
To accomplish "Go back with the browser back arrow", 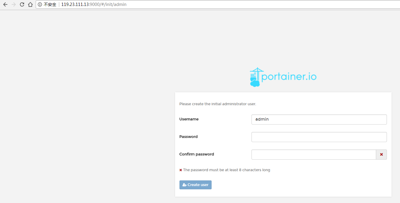I will [x=5, y=4].
